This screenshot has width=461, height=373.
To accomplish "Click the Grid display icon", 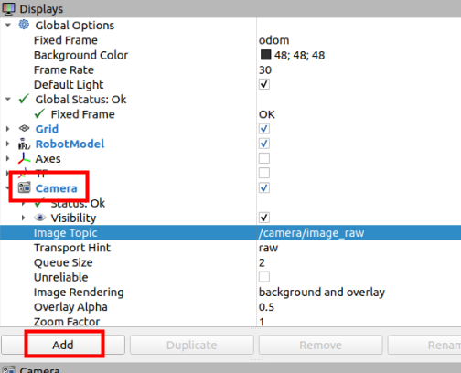I will 24,129.
